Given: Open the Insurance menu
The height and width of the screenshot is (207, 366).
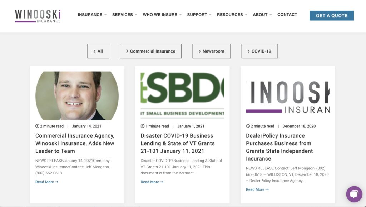Looking at the screenshot, I should click(x=90, y=15).
